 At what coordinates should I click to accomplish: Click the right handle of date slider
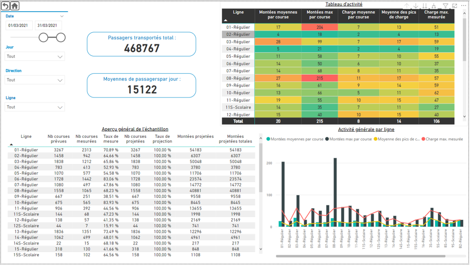click(x=61, y=37)
